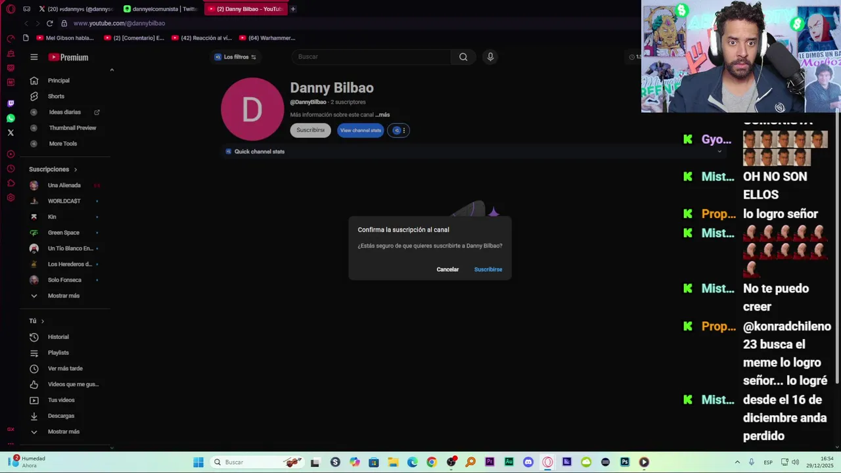
Task: Click the Windows taskbar Buscar box
Action: 258,462
